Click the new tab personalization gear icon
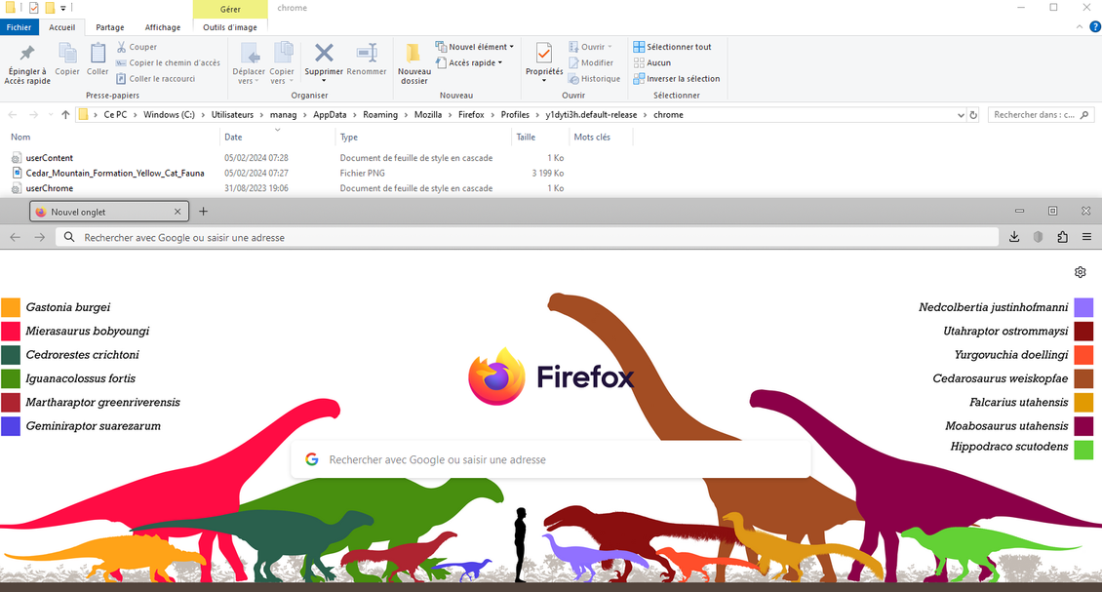 tap(1080, 272)
